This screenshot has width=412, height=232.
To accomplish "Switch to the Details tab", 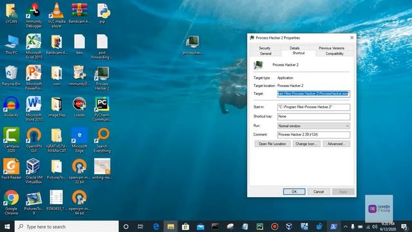I will 295,48.
